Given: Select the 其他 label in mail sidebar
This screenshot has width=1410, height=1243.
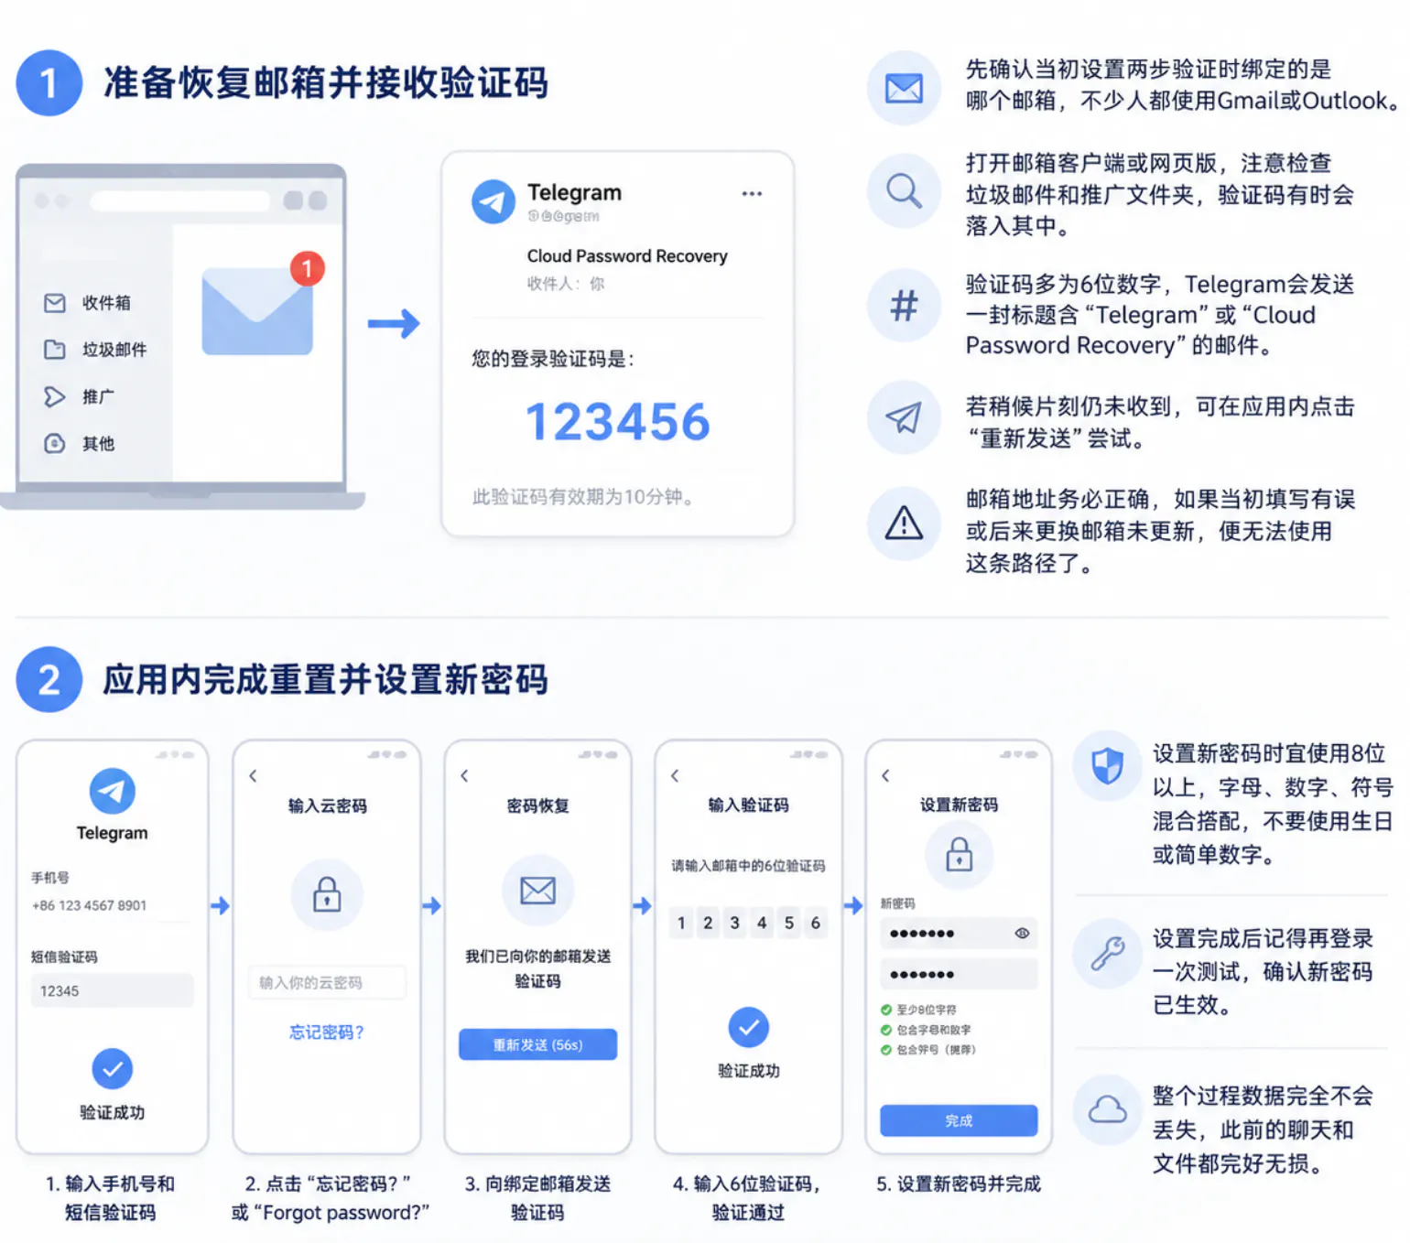Looking at the screenshot, I should coord(98,444).
